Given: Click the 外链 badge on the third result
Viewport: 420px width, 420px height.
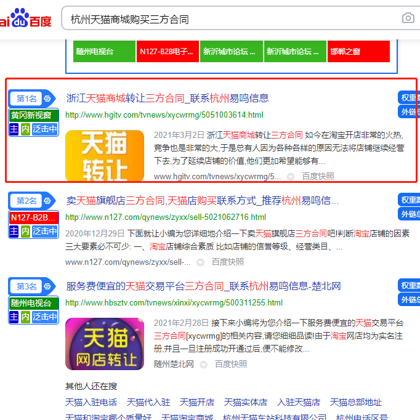Looking at the screenshot, I should coord(409,299).
